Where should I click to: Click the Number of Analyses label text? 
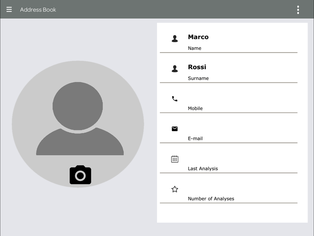coord(211,199)
